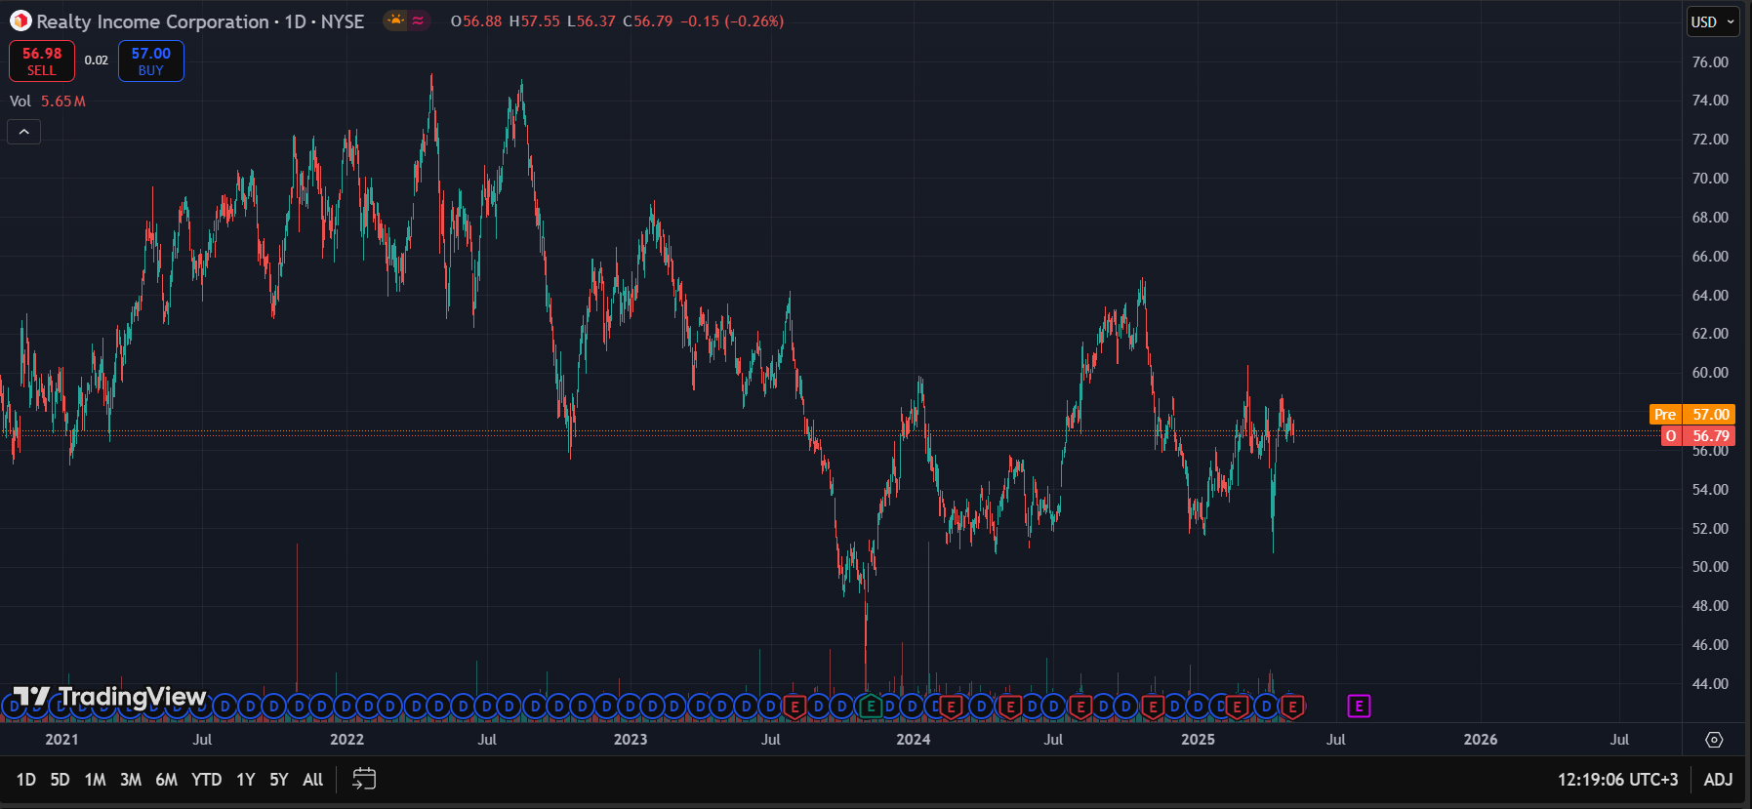Click the L56.37 low value
This screenshot has height=809, width=1752.
pos(591,21)
